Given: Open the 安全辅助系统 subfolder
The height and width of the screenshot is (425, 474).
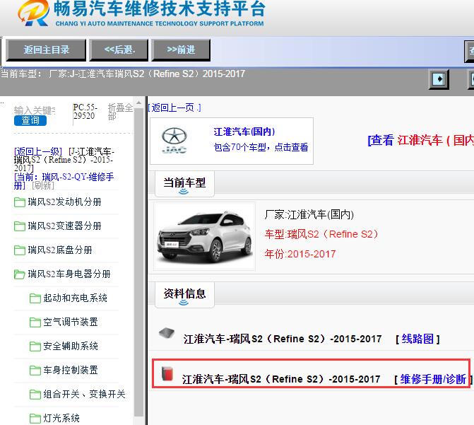Looking at the screenshot, I should (x=71, y=346).
